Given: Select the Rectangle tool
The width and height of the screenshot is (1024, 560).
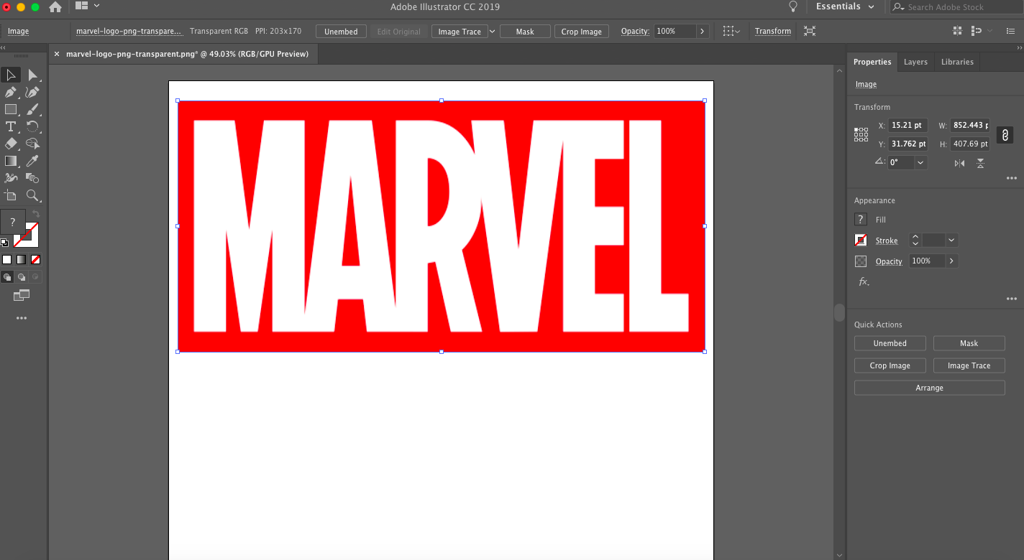Looking at the screenshot, I should pos(11,109).
